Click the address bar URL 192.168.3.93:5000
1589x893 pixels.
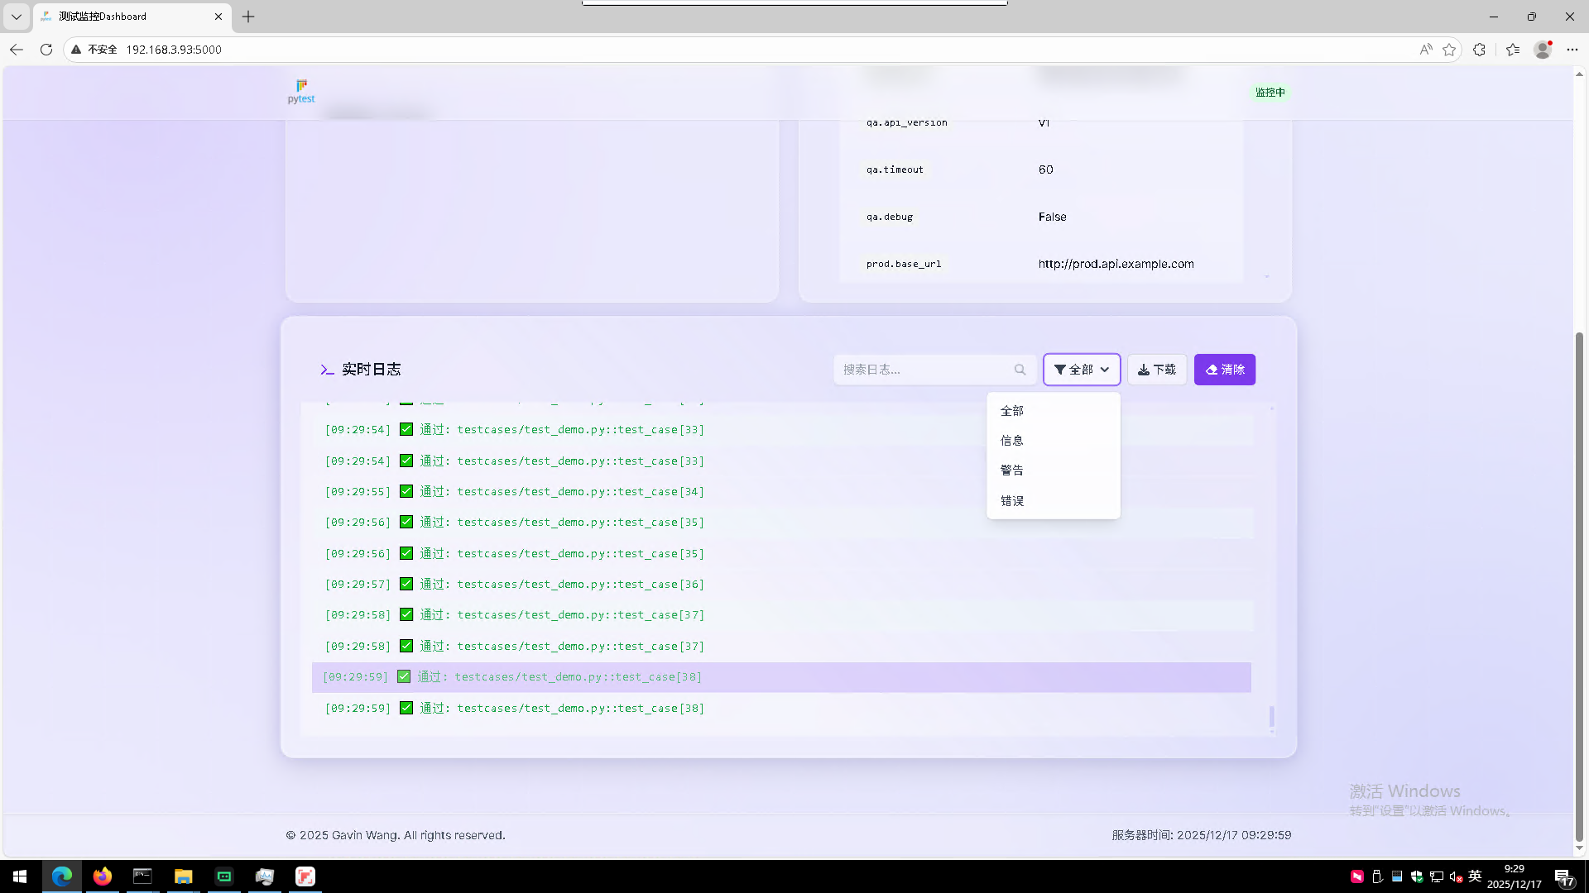(174, 50)
